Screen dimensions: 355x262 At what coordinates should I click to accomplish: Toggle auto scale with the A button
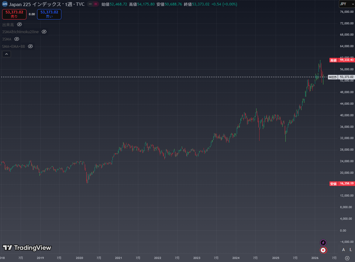click(343, 250)
